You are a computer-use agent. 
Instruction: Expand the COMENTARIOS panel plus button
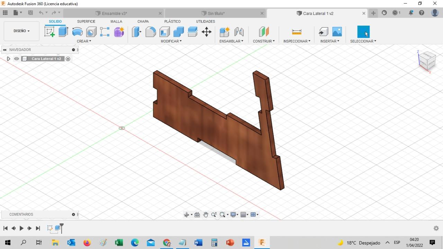(73, 215)
